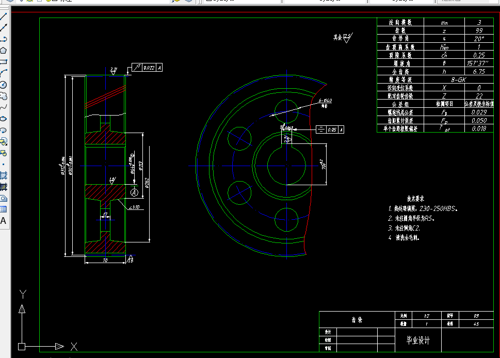The width and height of the screenshot is (500, 358).
Task: Select the Point tool
Action: pyautogui.click(x=4, y=164)
